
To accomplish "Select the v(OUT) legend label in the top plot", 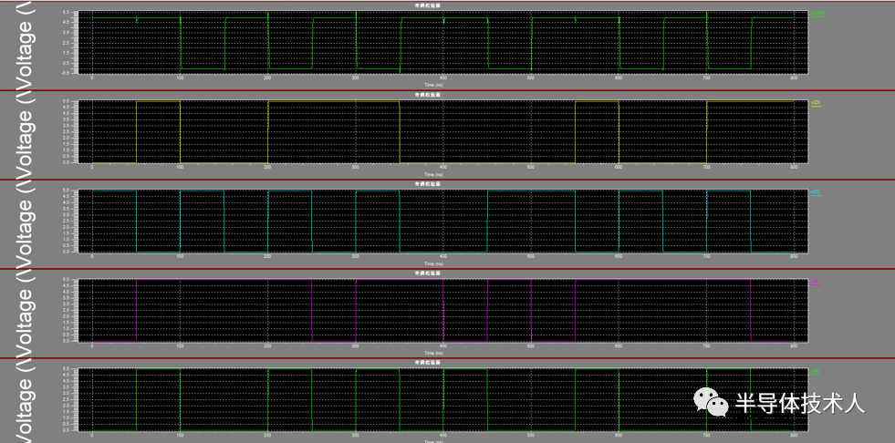I will coord(818,14).
